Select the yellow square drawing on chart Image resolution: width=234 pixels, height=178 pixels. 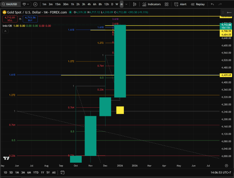[x=120, y=110]
